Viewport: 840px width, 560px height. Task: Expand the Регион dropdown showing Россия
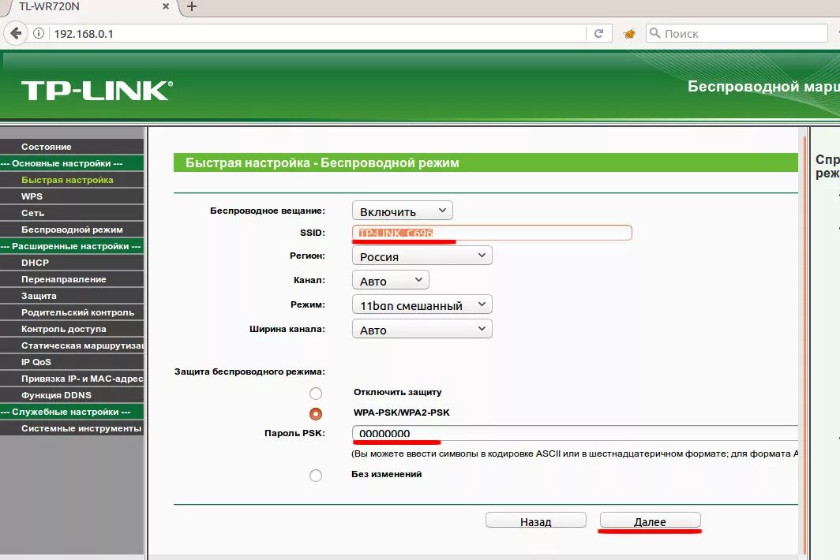422,256
